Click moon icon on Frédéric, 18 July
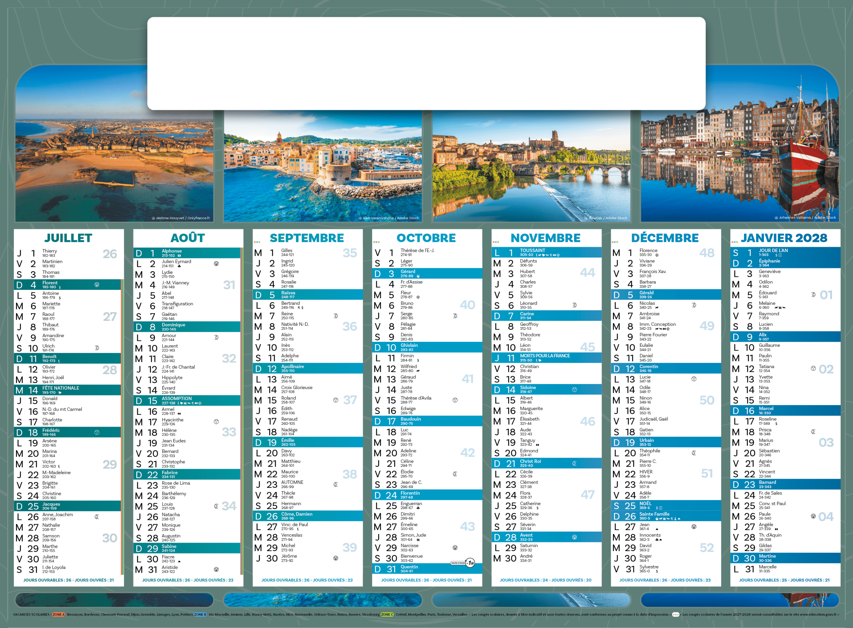The width and height of the screenshot is (853, 628). pos(97,432)
